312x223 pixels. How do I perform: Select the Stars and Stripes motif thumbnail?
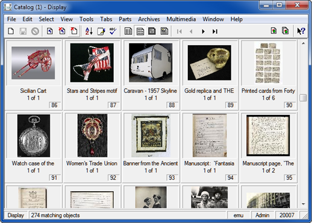point(92,63)
